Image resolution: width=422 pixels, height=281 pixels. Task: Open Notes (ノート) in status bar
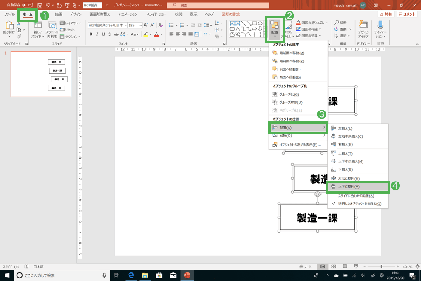click(x=306, y=267)
